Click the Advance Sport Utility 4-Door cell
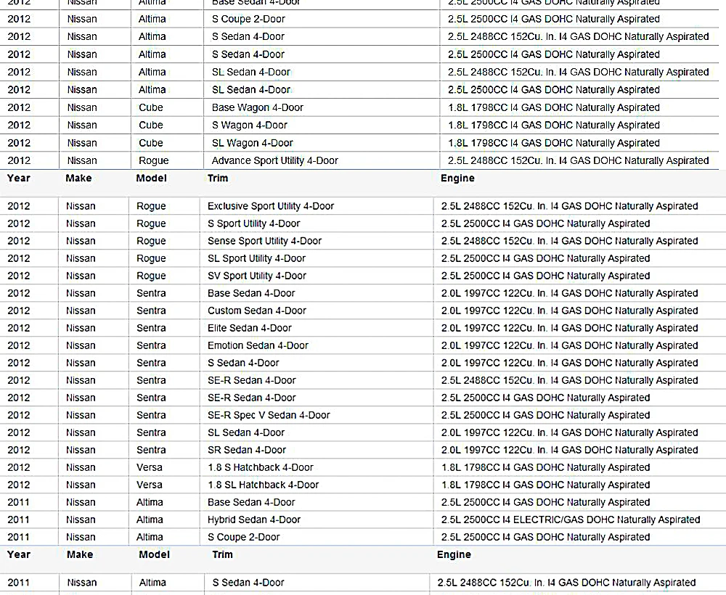The width and height of the screenshot is (726, 595). (322, 160)
